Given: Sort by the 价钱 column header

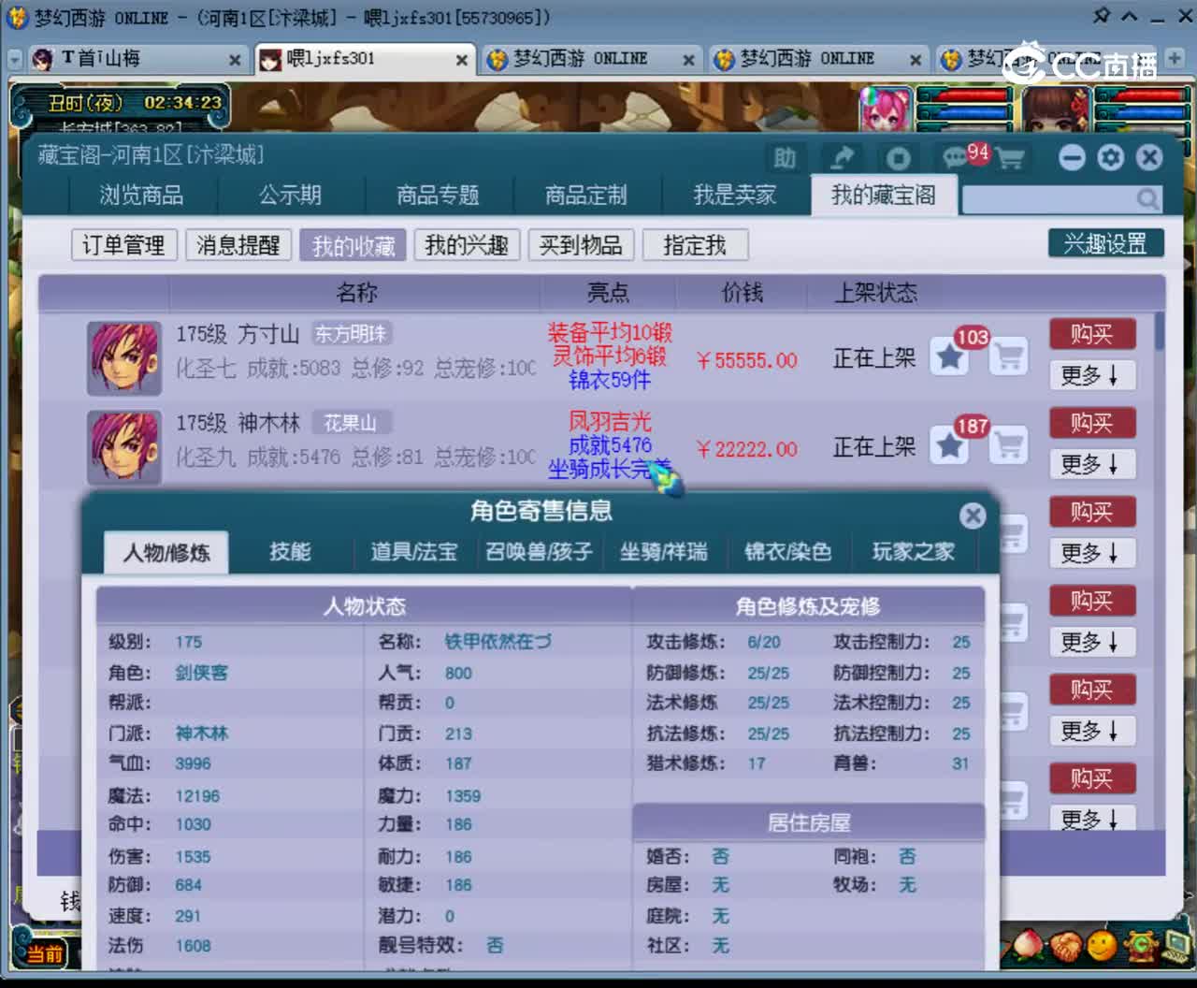Looking at the screenshot, I should point(743,293).
